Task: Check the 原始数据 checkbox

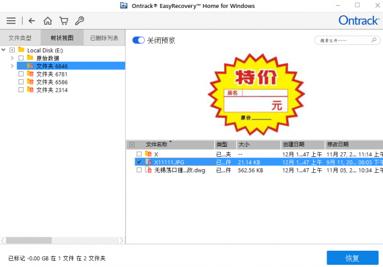Action: point(21,58)
